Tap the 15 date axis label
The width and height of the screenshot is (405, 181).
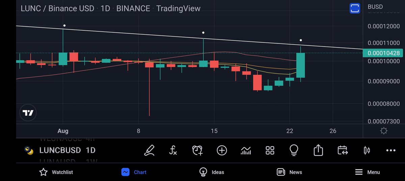(214, 131)
